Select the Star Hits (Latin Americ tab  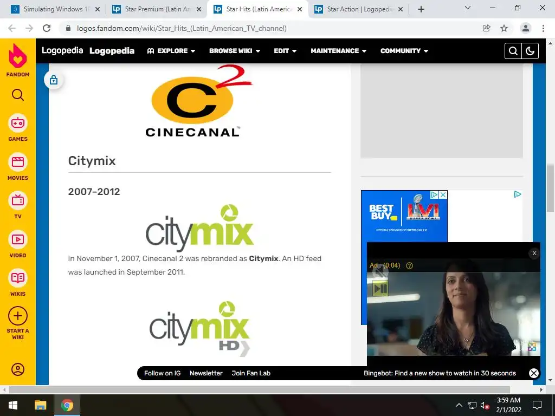point(259,9)
